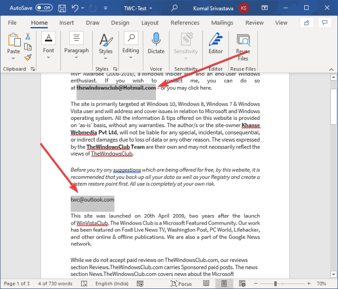Click the Sensitivity button
The image size is (338, 289).
pos(185,46)
